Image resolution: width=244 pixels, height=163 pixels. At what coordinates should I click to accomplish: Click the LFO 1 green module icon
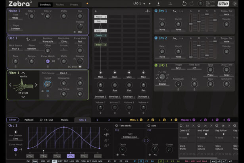156,65
